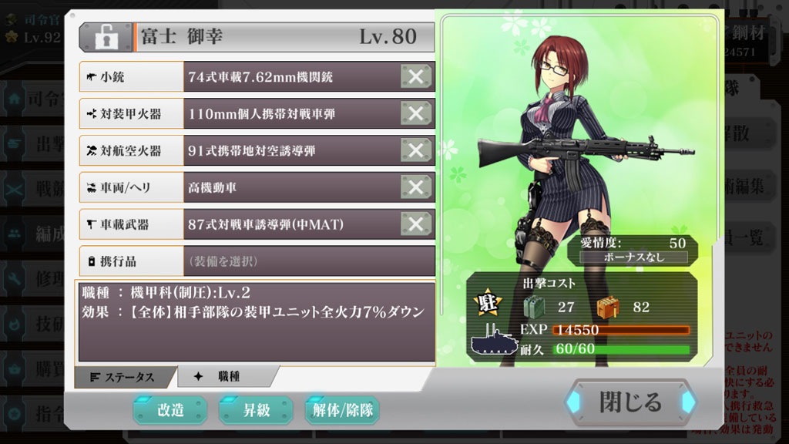Viewport: 789px width, 444px height.
Task: Toggle the padlock lock icon beside 富士 御幸
Action: pos(106,37)
